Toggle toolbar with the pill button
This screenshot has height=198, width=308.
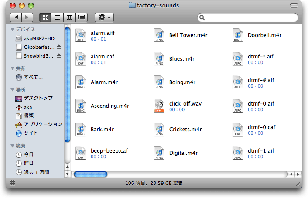pos(294,6)
